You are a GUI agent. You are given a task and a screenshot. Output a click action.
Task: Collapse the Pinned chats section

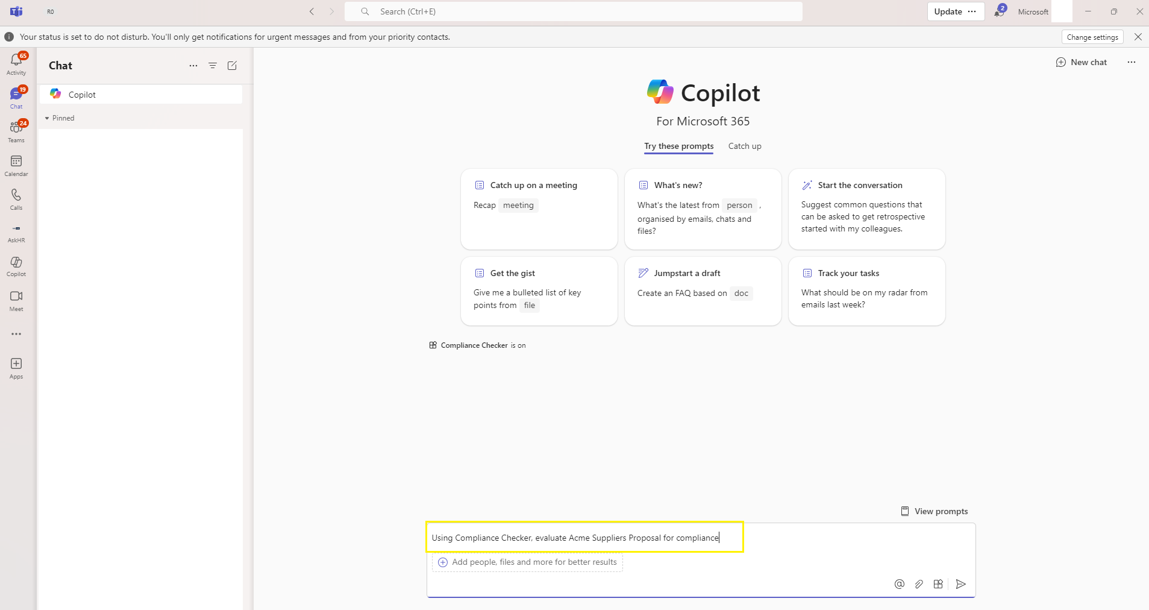tap(60, 118)
